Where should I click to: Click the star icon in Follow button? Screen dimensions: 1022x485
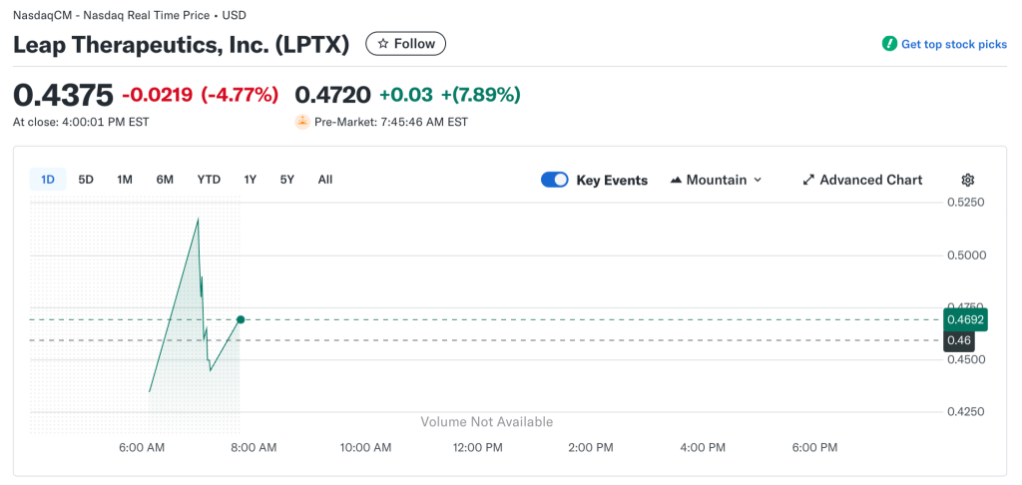pos(383,44)
